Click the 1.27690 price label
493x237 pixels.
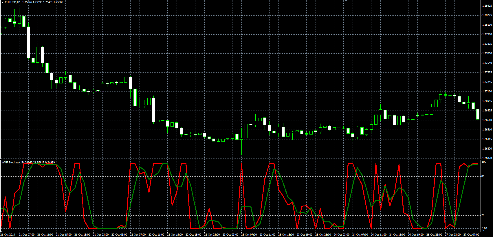coord(487,53)
